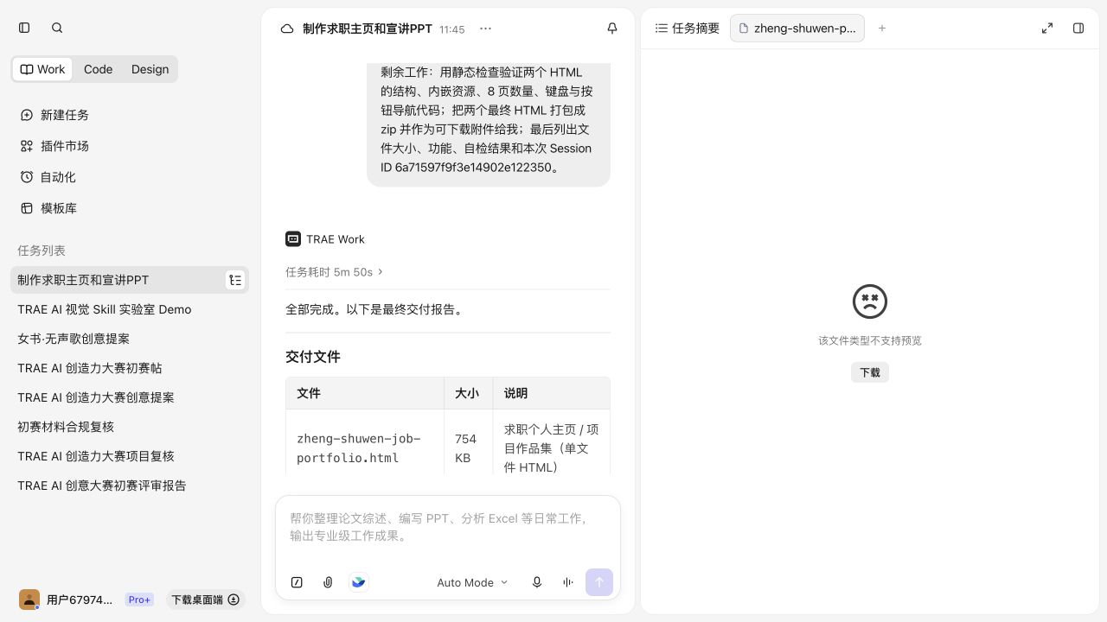Open the Auto Mode dropdown
Viewport: 1107px width, 622px height.
pyautogui.click(x=472, y=582)
